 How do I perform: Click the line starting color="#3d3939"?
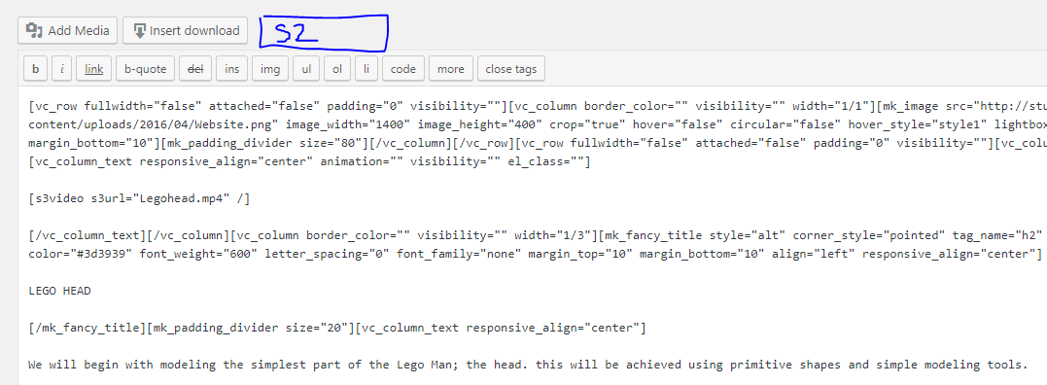[x=536, y=254]
